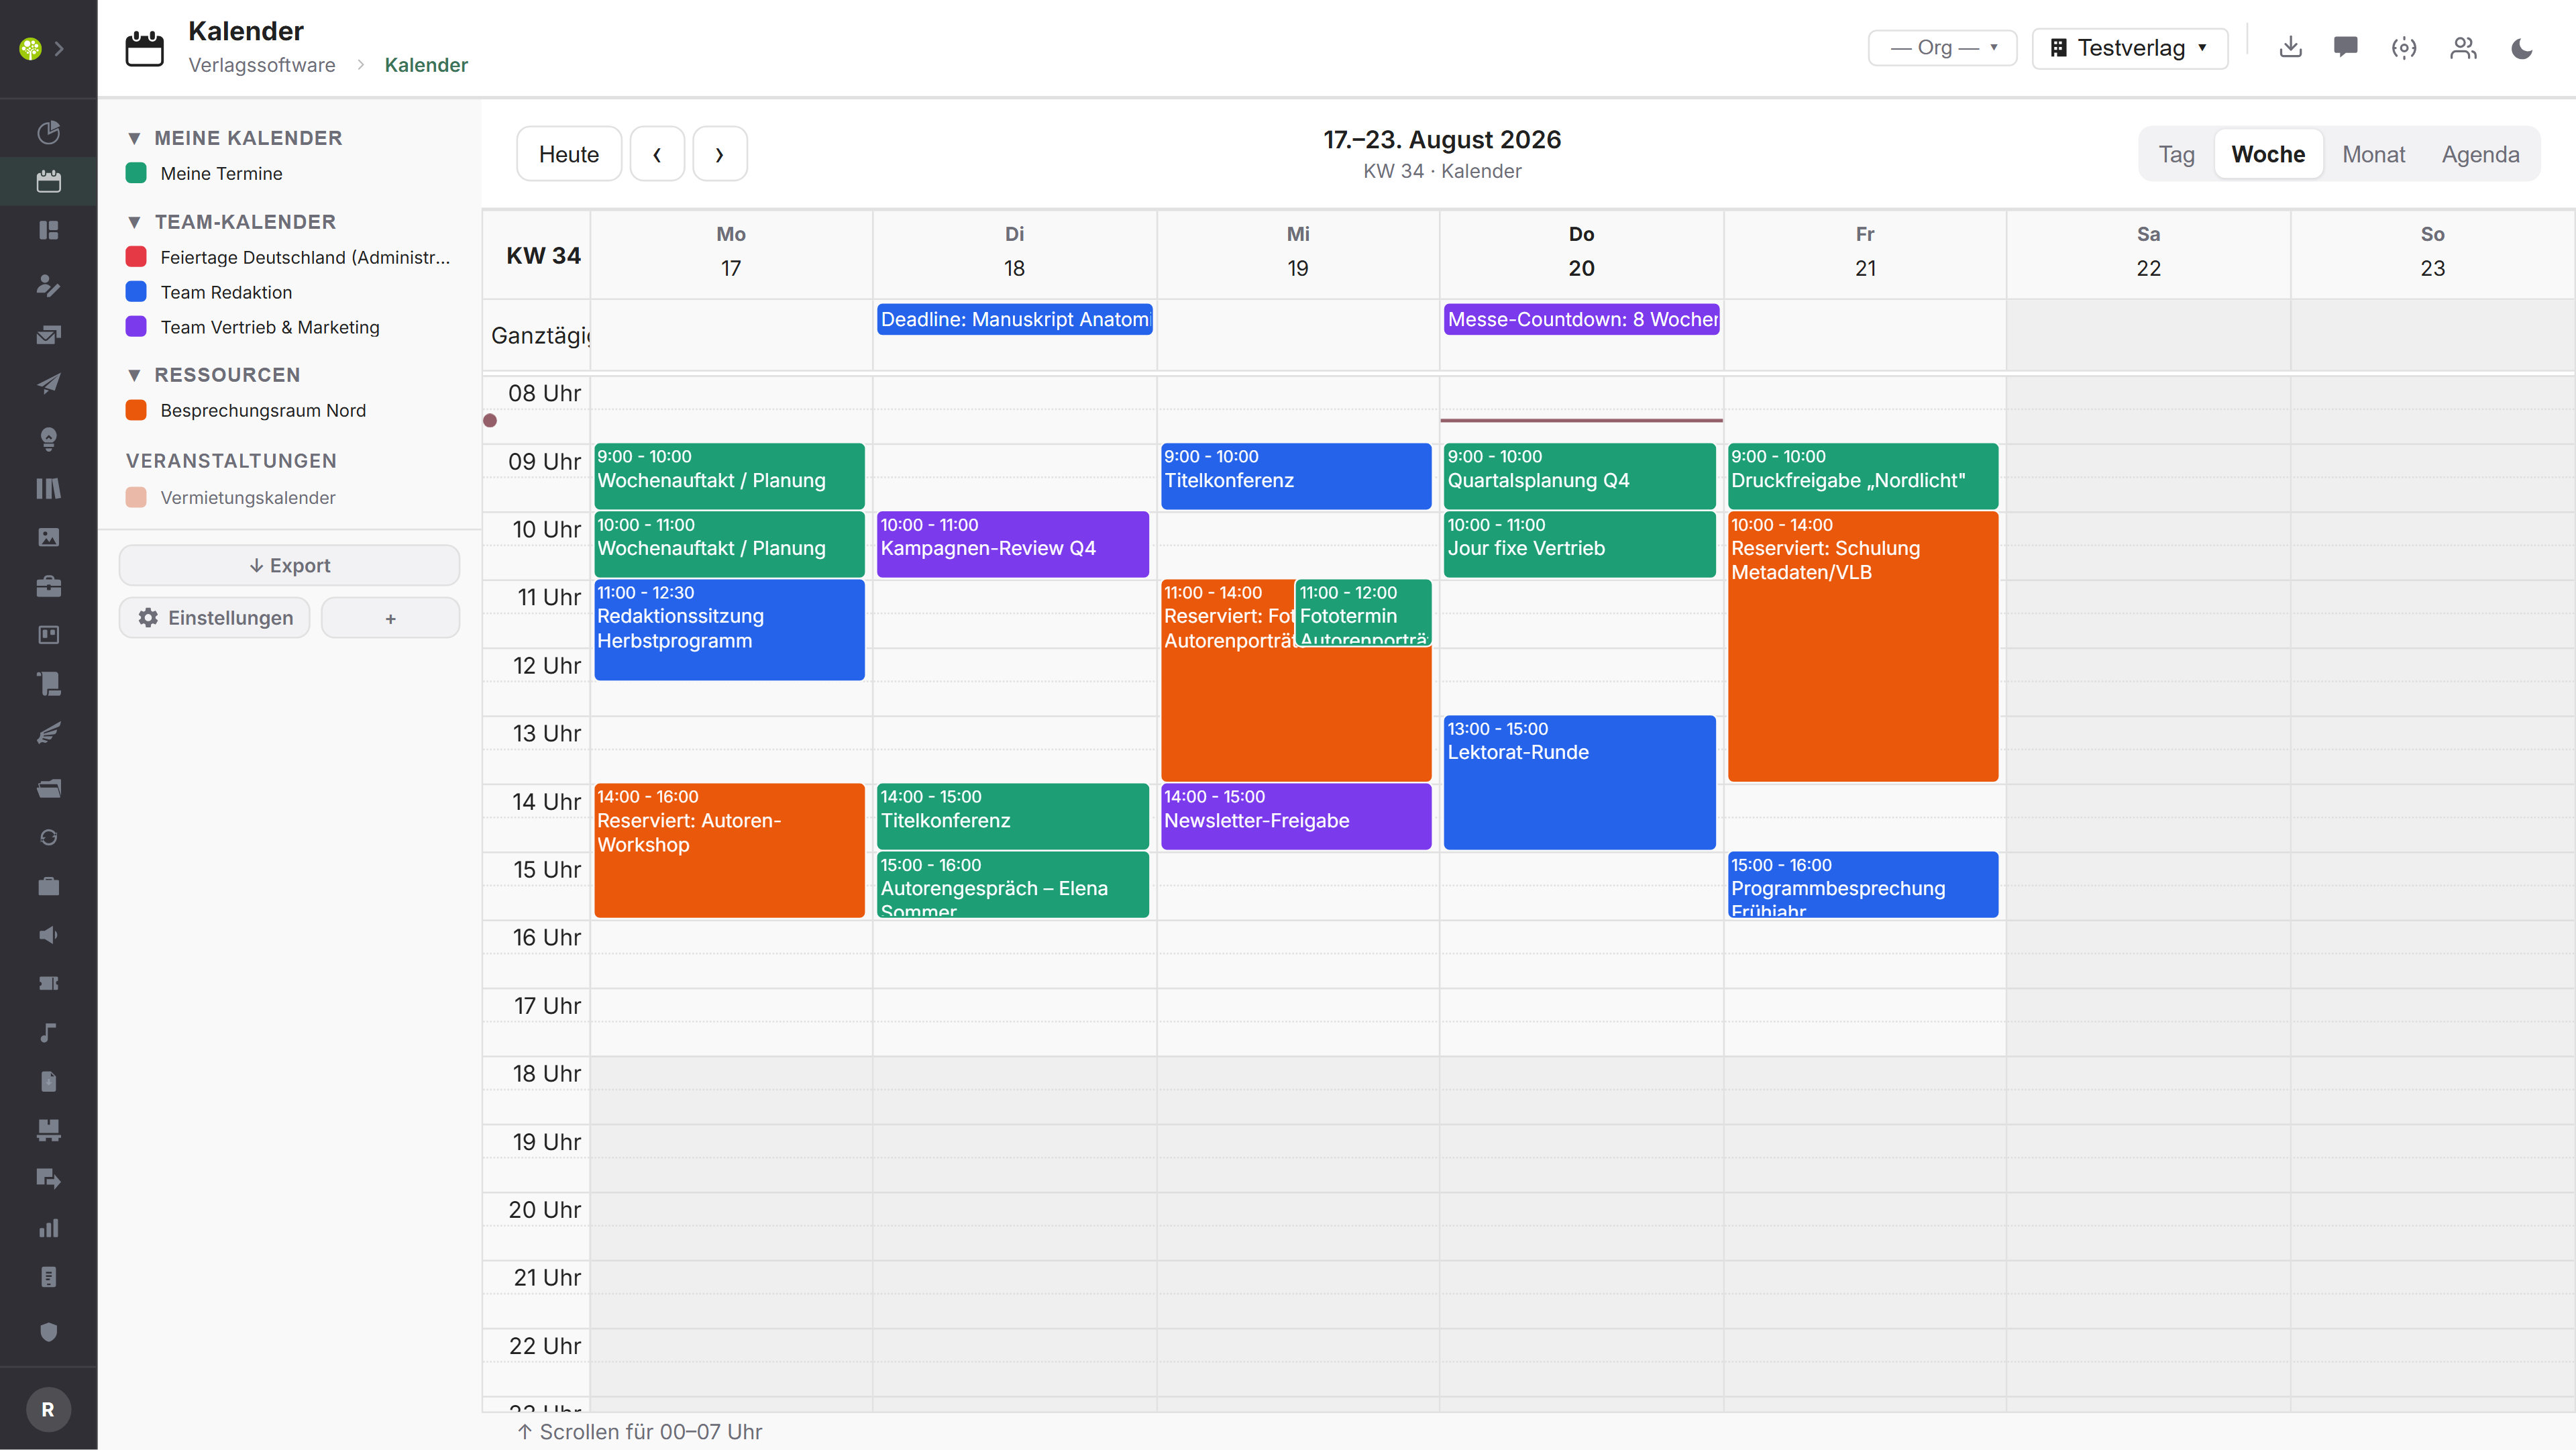Image resolution: width=2576 pixels, height=1450 pixels.
Task: Open the scroll document icon in sidebar
Action: pyautogui.click(x=48, y=684)
